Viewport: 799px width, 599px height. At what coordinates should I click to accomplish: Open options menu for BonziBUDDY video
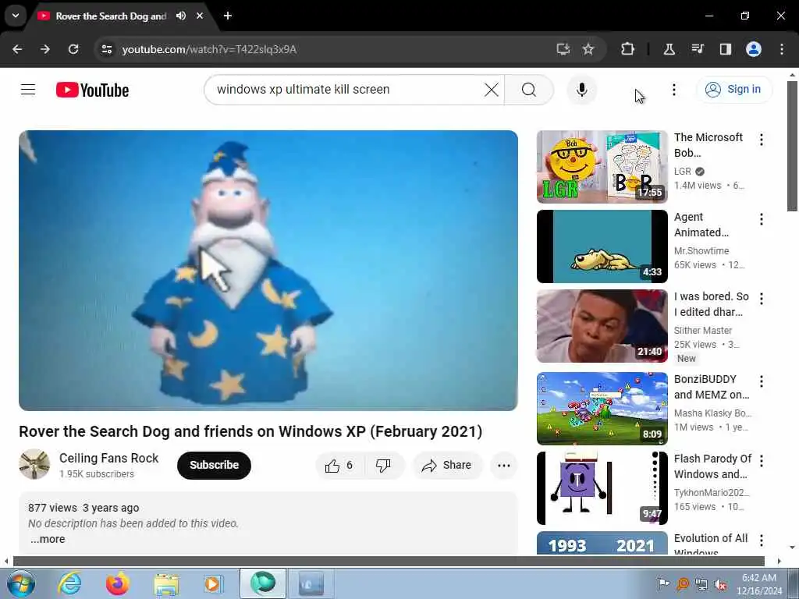[x=762, y=381]
